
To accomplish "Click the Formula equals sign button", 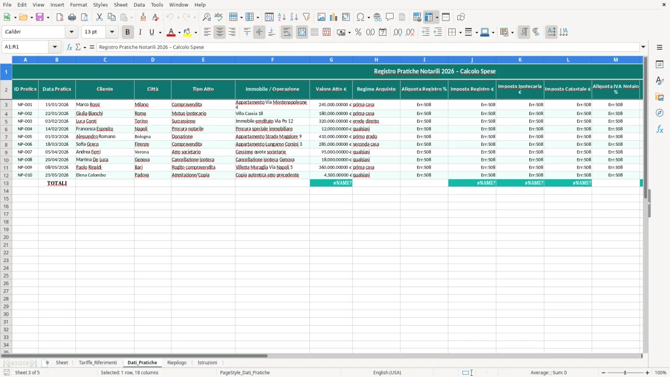I will [92, 47].
